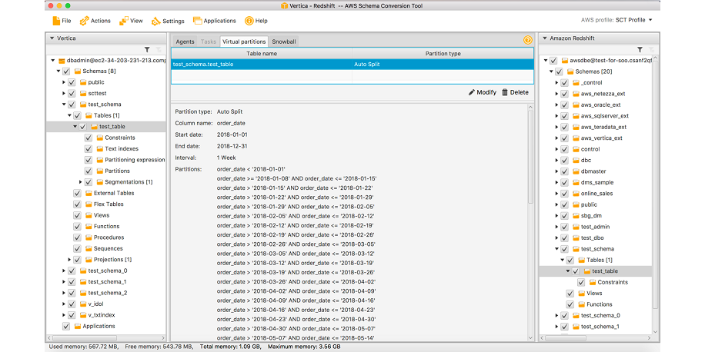
Task: Toggle the aws_netezza_ext checkbox
Action: (564, 94)
